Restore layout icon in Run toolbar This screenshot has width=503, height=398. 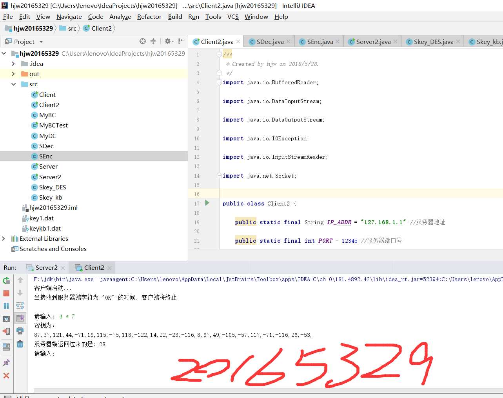click(6, 347)
